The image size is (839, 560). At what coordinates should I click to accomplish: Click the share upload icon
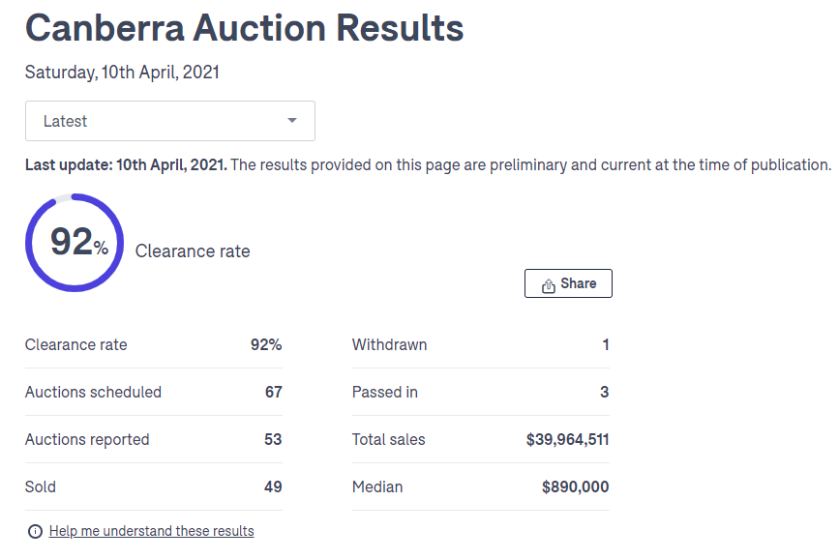pos(548,285)
